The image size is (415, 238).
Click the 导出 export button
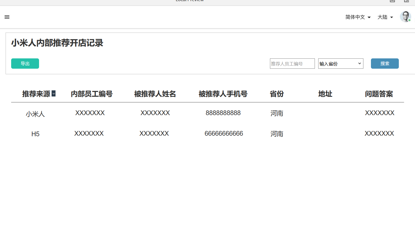[x=25, y=63]
